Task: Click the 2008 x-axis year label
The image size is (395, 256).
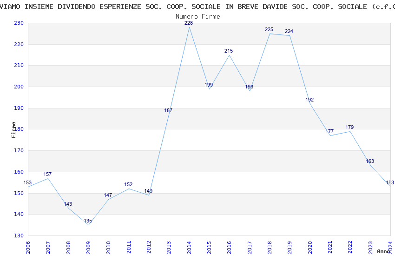Action: [68, 247]
